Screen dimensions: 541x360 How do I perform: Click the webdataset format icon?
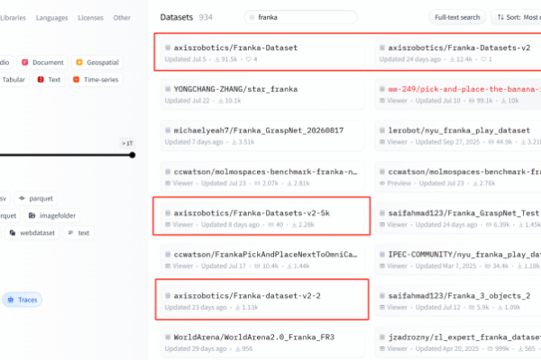point(13,233)
